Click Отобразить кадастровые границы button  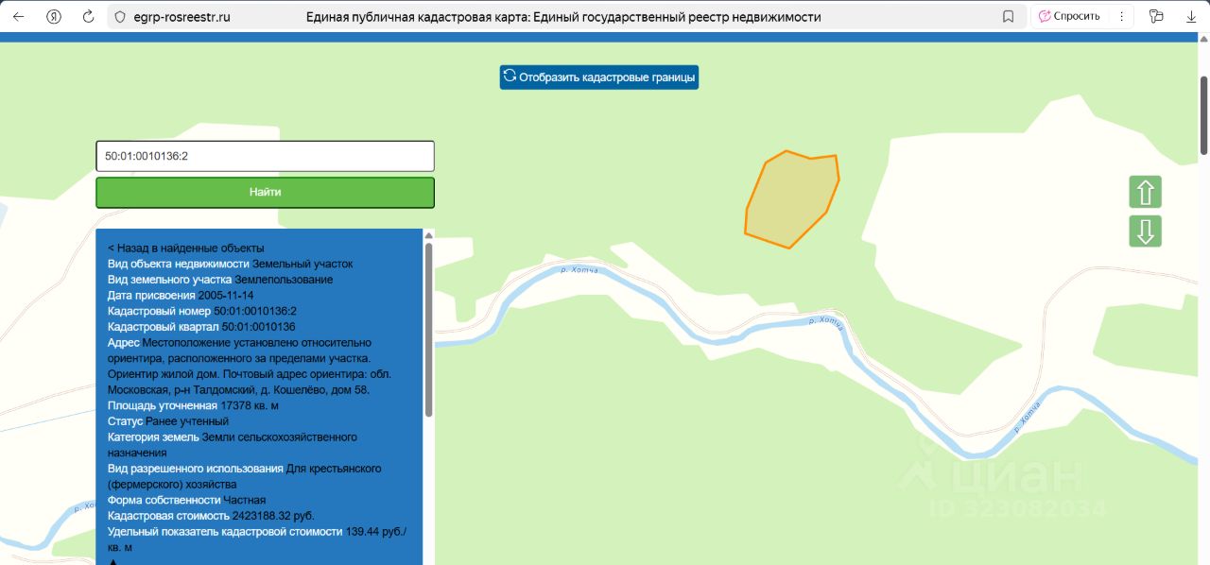pos(599,77)
